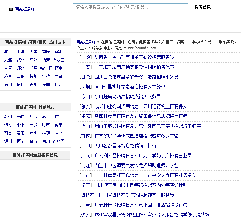Image resolution: width=241 pixels, height=220 pixels.
Task: Open 凉山西昌招聘火锅店服务员 listing
Action: pyautogui.click(x=127, y=97)
